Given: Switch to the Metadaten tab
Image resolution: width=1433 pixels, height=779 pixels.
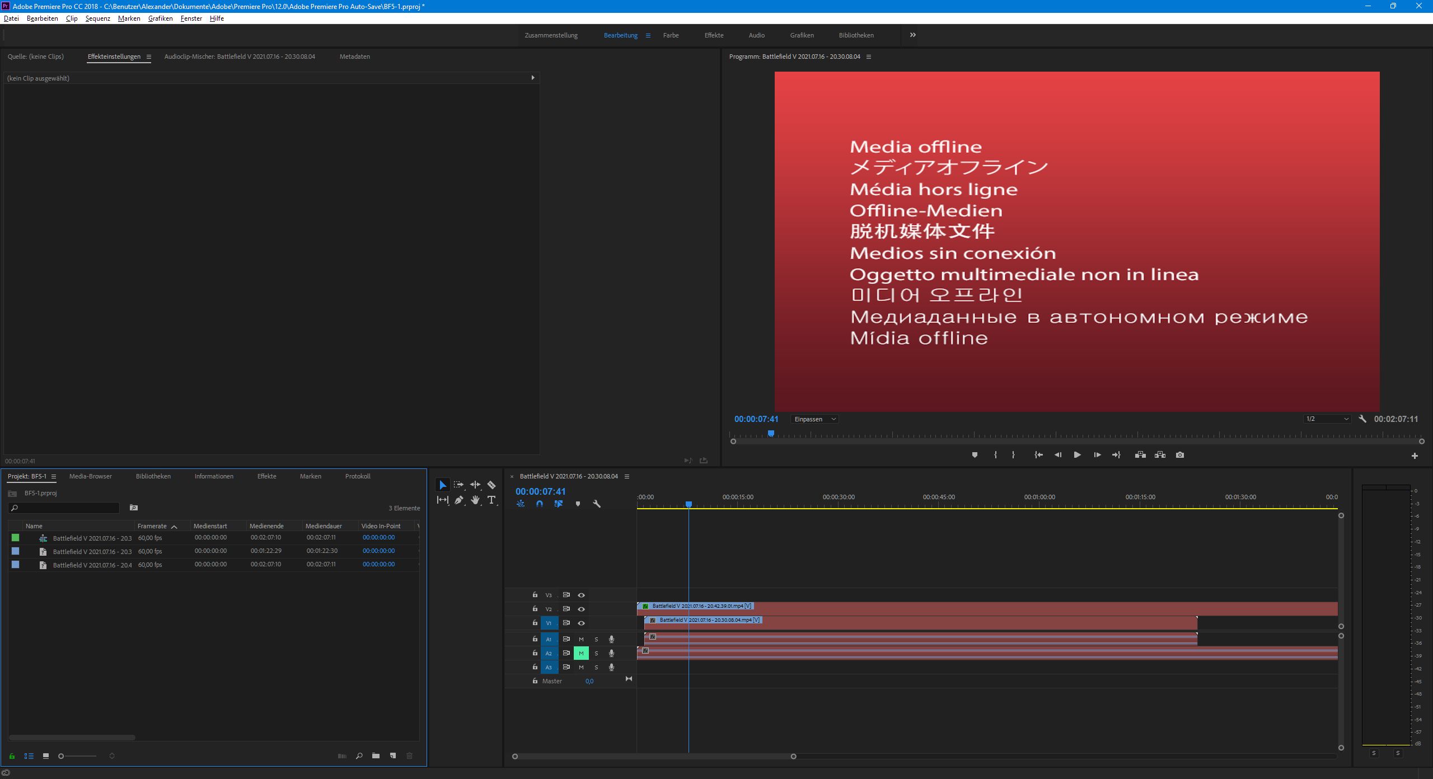Looking at the screenshot, I should (x=354, y=57).
